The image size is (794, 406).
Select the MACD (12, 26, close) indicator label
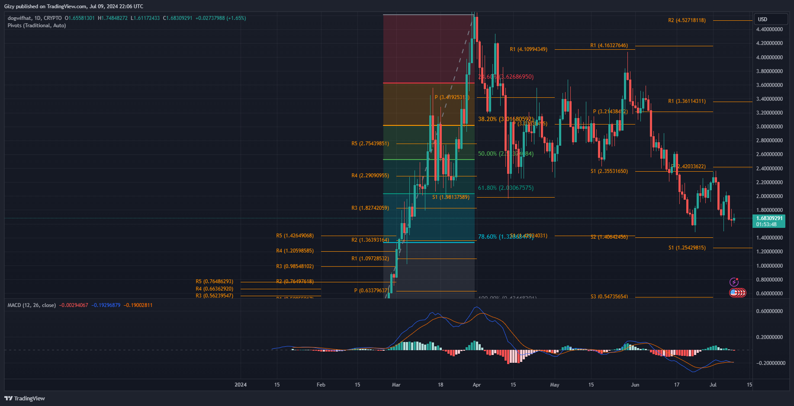pyautogui.click(x=32, y=305)
